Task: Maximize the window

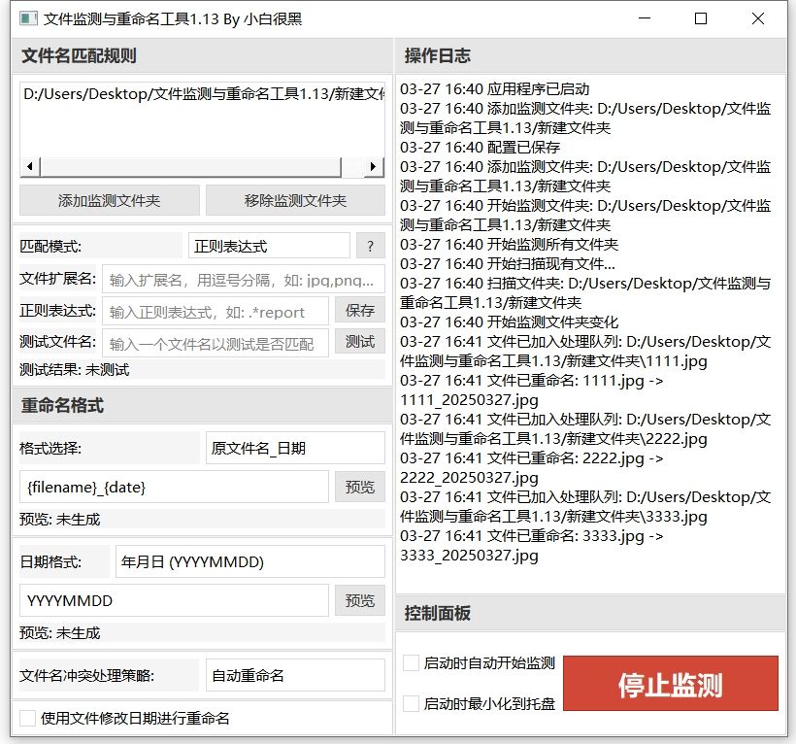Action: coord(701,18)
